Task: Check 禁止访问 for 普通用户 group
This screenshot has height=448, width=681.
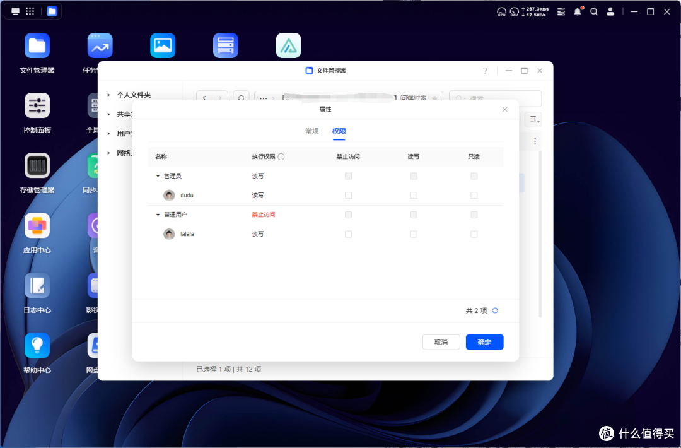Action: point(348,215)
